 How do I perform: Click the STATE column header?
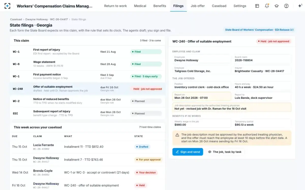pos(139,136)
